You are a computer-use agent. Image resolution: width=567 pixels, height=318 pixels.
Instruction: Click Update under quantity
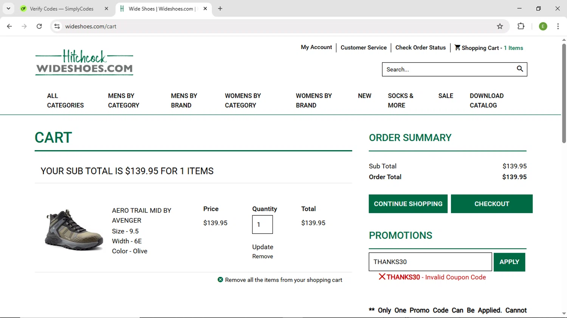263,247
